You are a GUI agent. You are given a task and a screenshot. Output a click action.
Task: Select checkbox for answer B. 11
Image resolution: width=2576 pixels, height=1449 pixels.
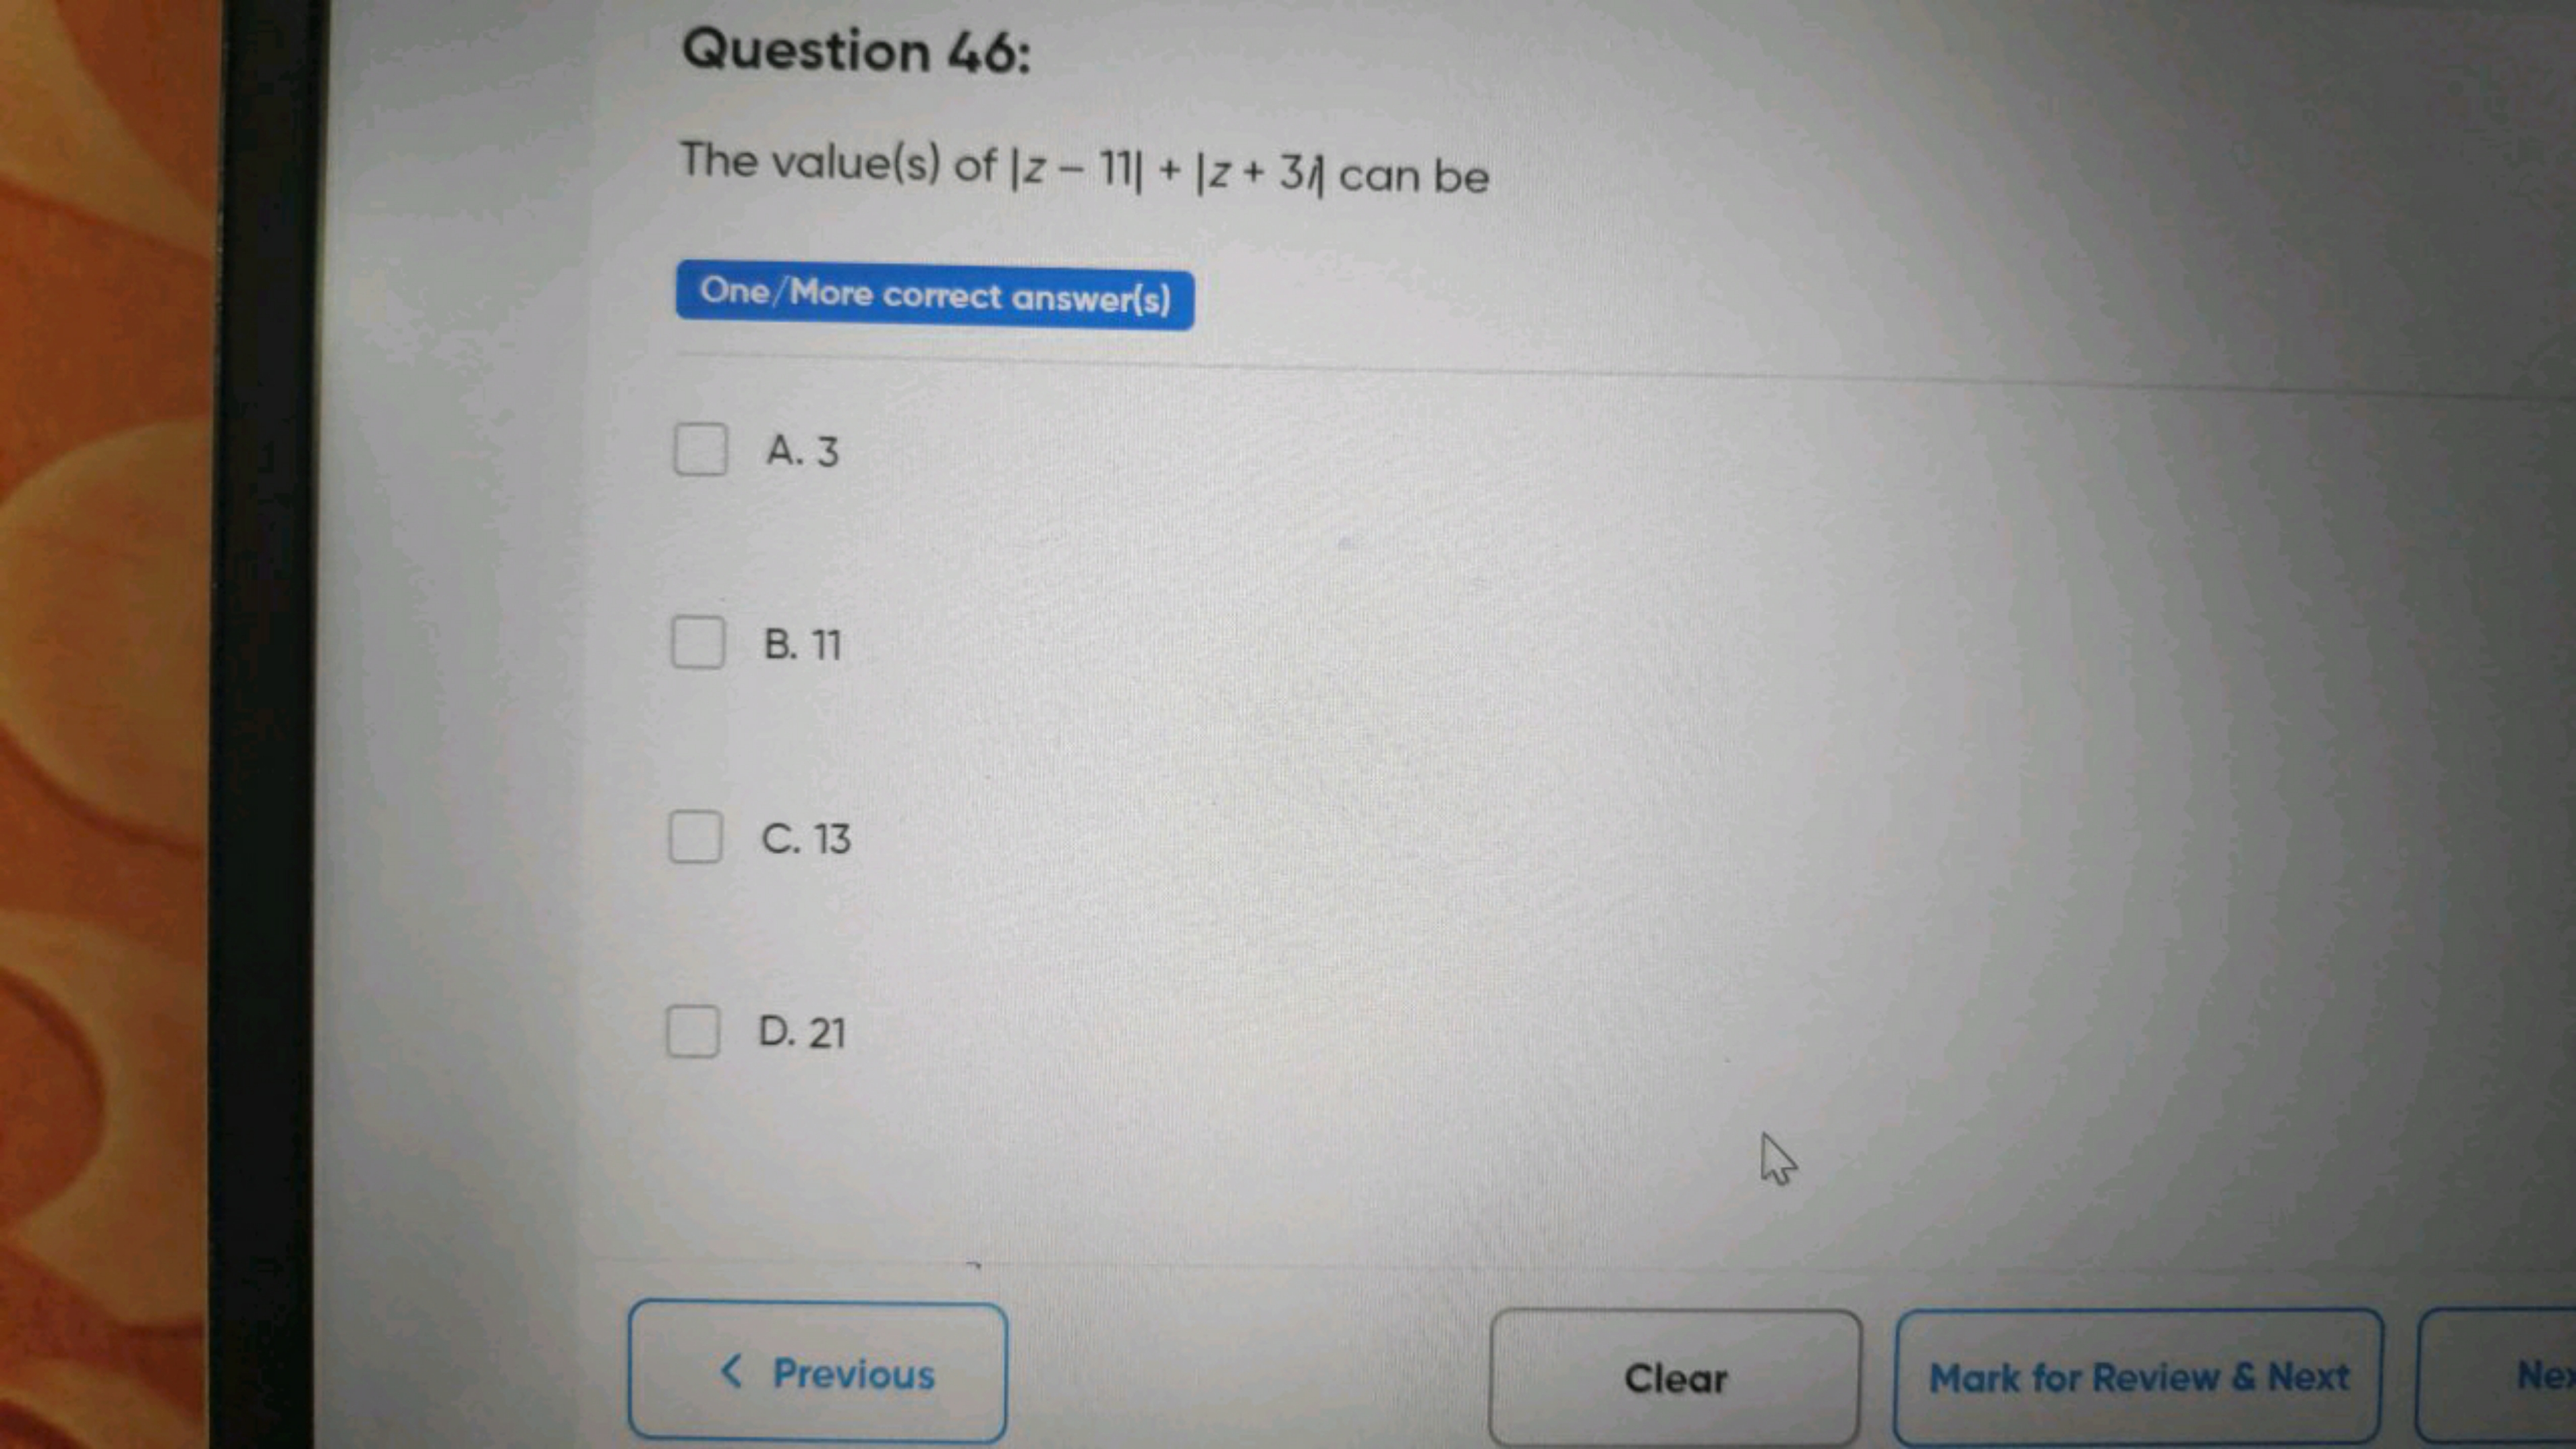(695, 642)
